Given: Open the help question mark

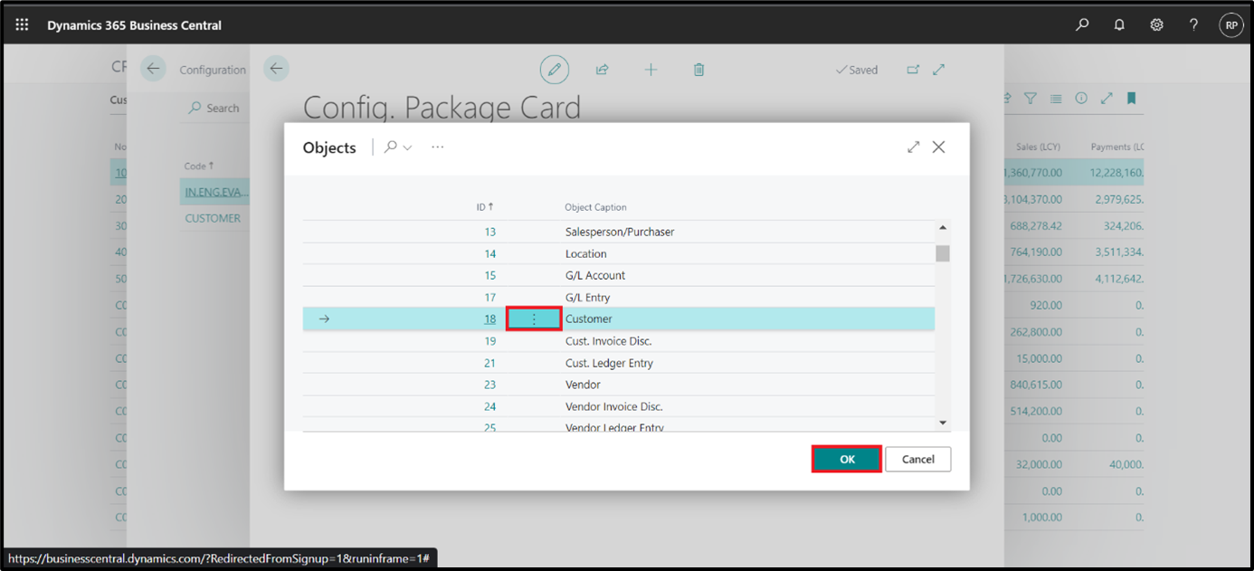Looking at the screenshot, I should click(x=1193, y=25).
